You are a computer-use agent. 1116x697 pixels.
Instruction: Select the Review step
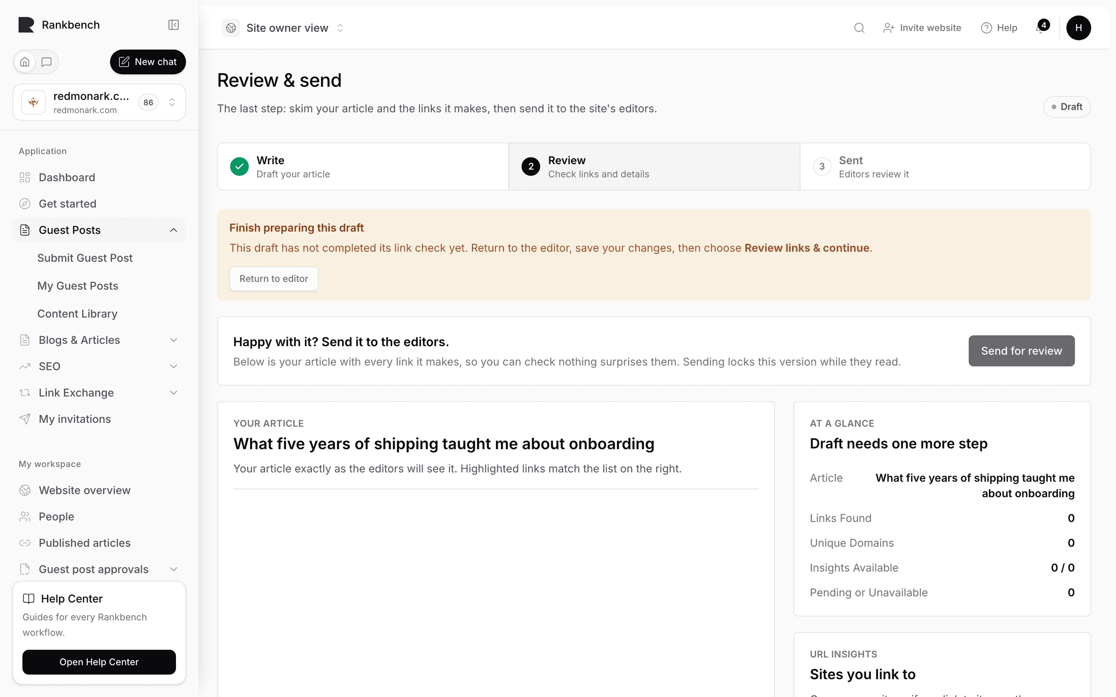pos(654,167)
